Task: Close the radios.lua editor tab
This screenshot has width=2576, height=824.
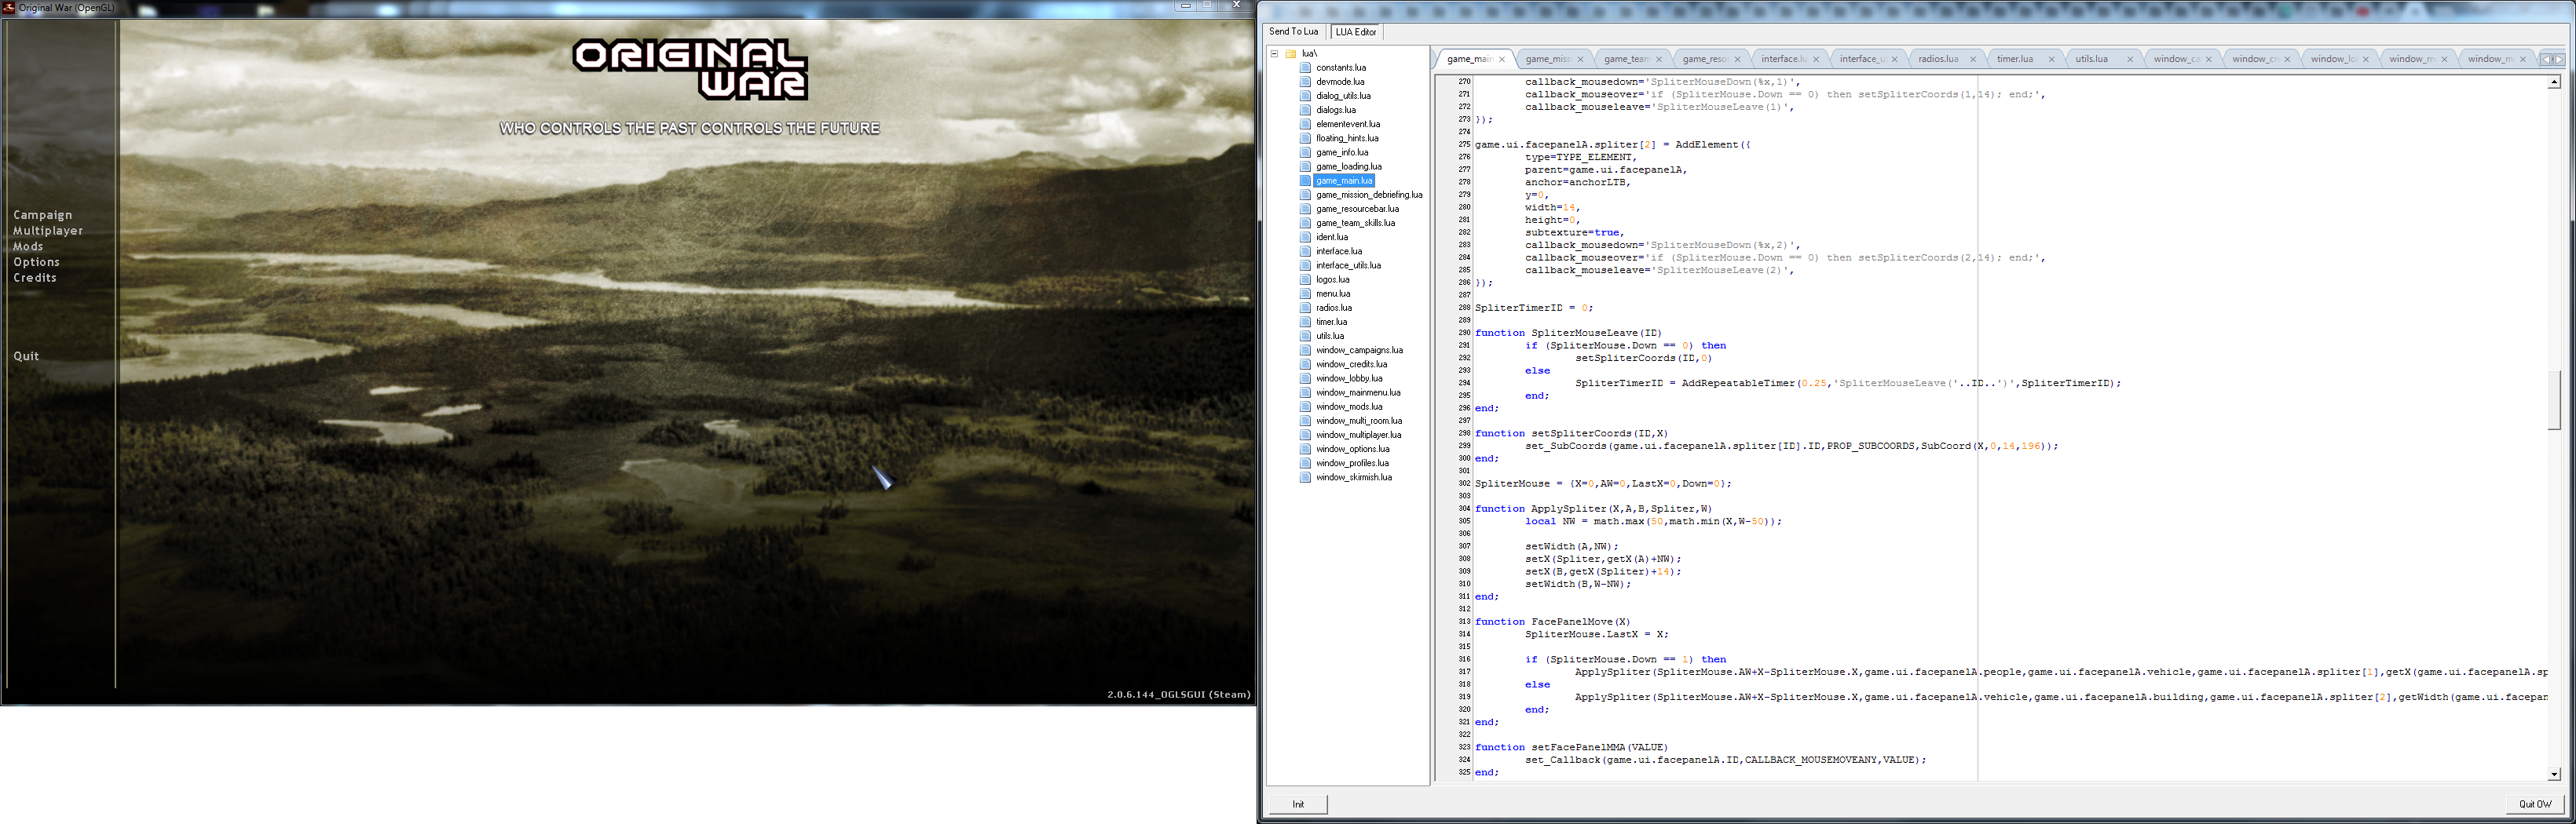Action: point(1973,59)
